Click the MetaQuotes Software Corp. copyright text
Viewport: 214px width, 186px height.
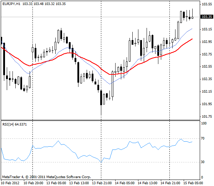click(x=46, y=177)
